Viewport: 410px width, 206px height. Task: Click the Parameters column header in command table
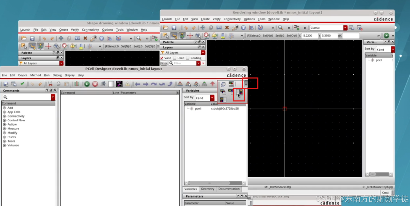148,93
